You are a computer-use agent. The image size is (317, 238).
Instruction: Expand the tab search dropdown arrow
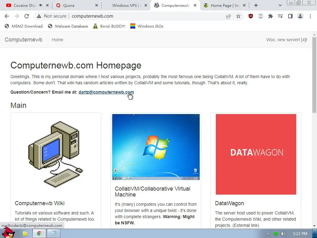tap(280, 6)
